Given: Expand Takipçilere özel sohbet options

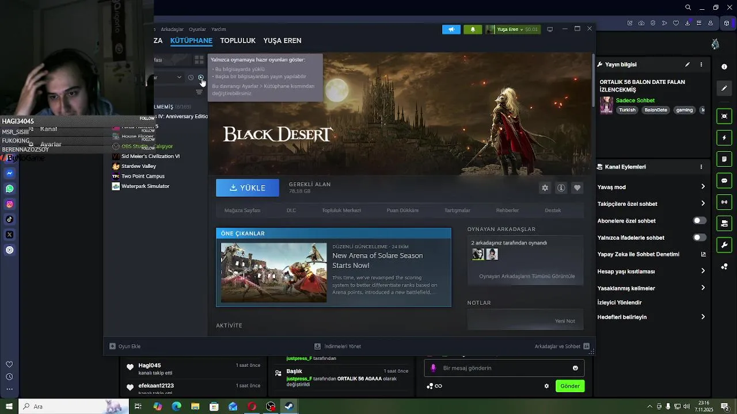Looking at the screenshot, I should 703,204.
